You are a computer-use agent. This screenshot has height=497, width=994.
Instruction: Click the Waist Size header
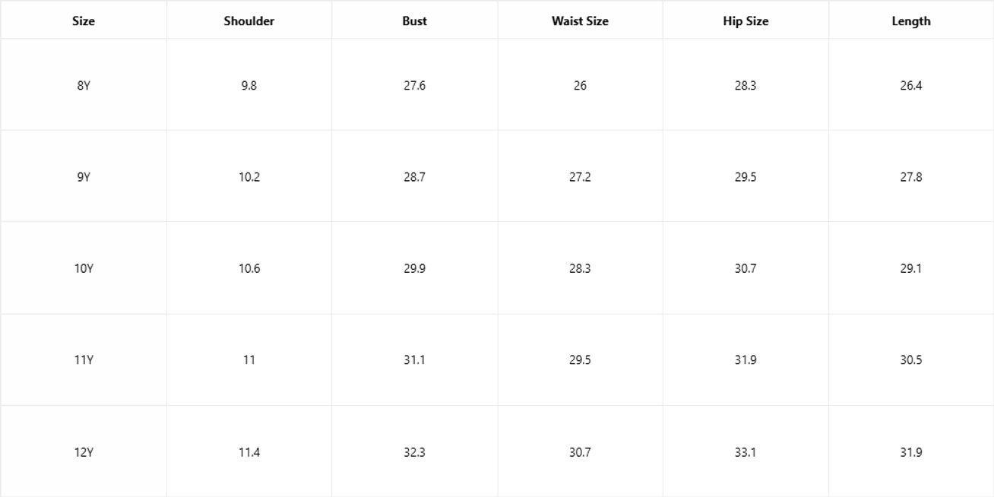click(580, 21)
